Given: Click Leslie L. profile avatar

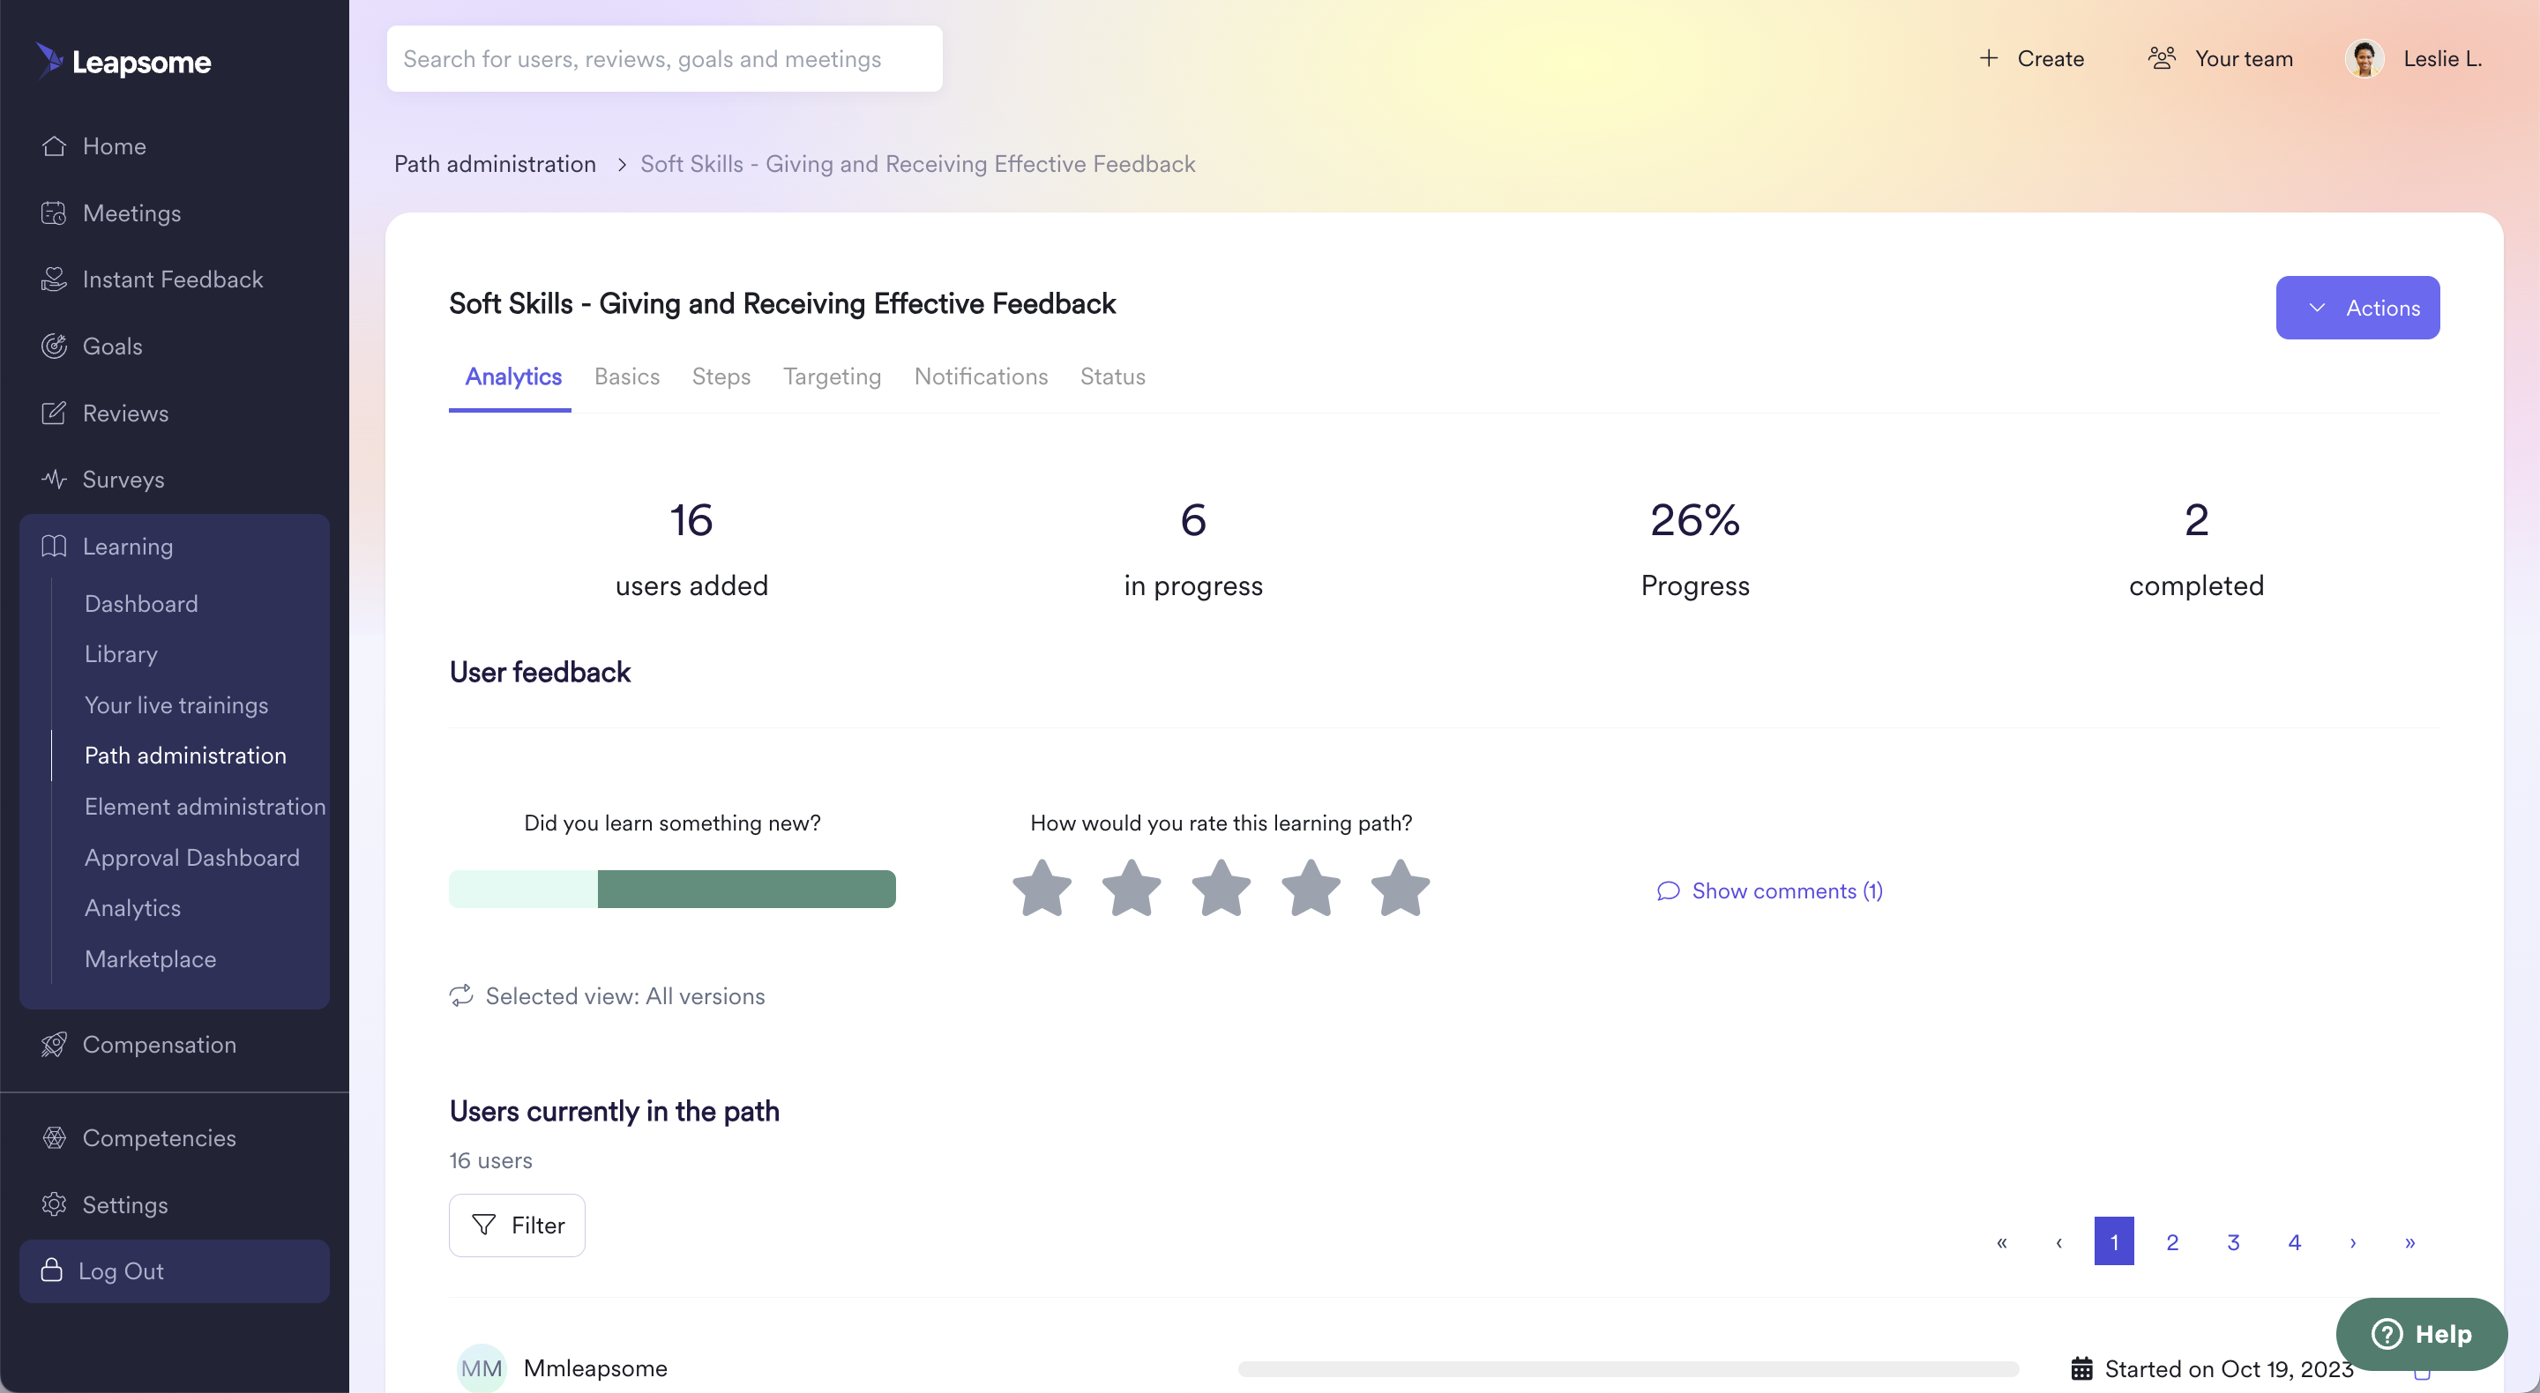Looking at the screenshot, I should tap(2364, 58).
